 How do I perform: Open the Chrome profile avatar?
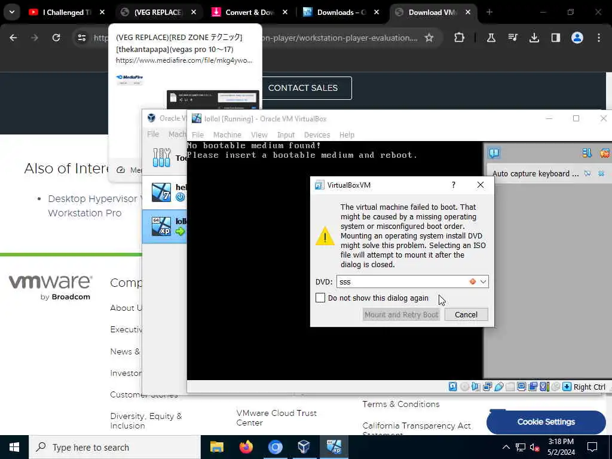tap(577, 38)
